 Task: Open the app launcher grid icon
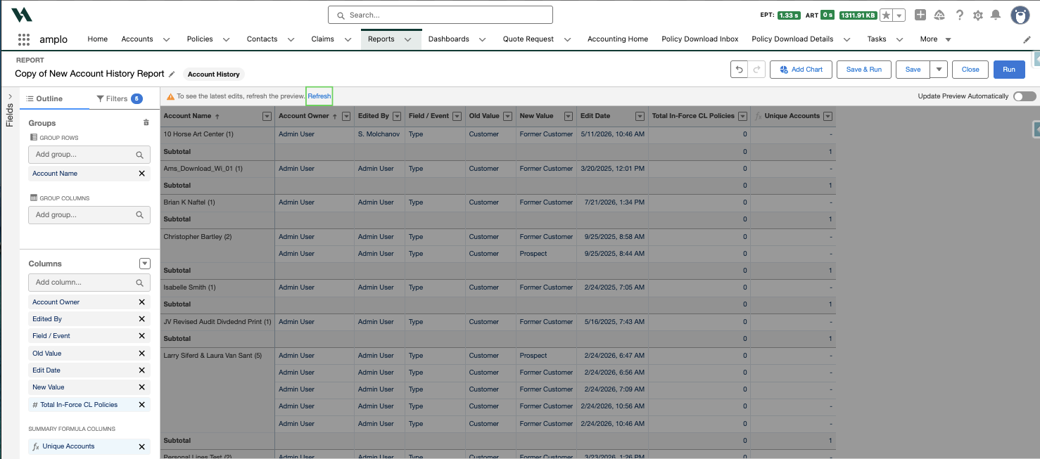(x=23, y=39)
